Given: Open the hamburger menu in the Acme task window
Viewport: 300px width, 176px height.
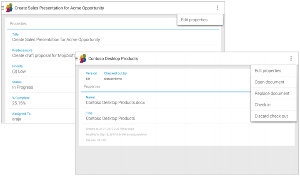Looking at the screenshot, I should (x=3, y=8).
